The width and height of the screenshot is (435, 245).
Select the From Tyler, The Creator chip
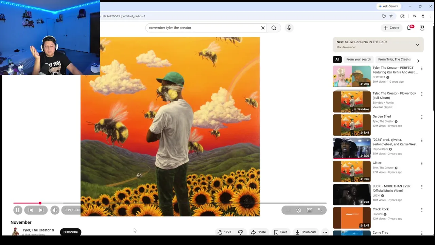click(394, 60)
